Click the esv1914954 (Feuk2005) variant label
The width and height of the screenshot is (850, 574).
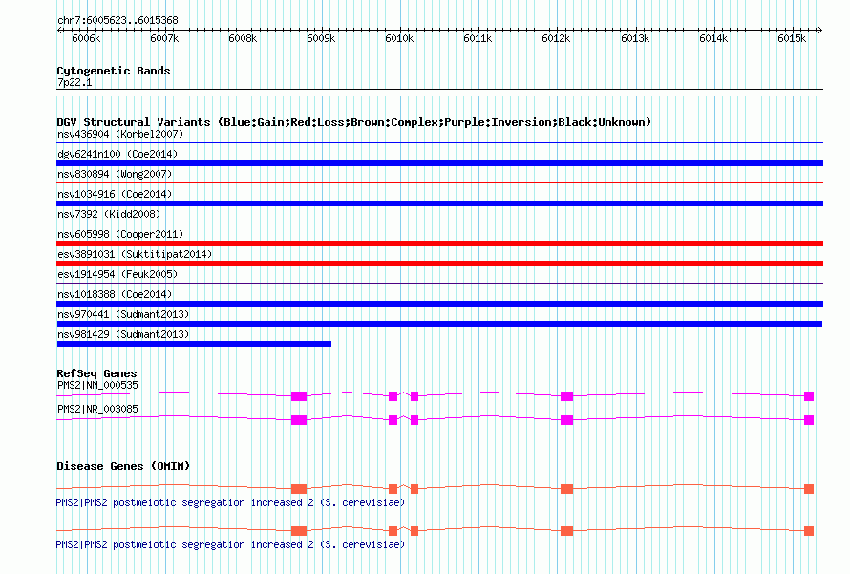(x=117, y=274)
